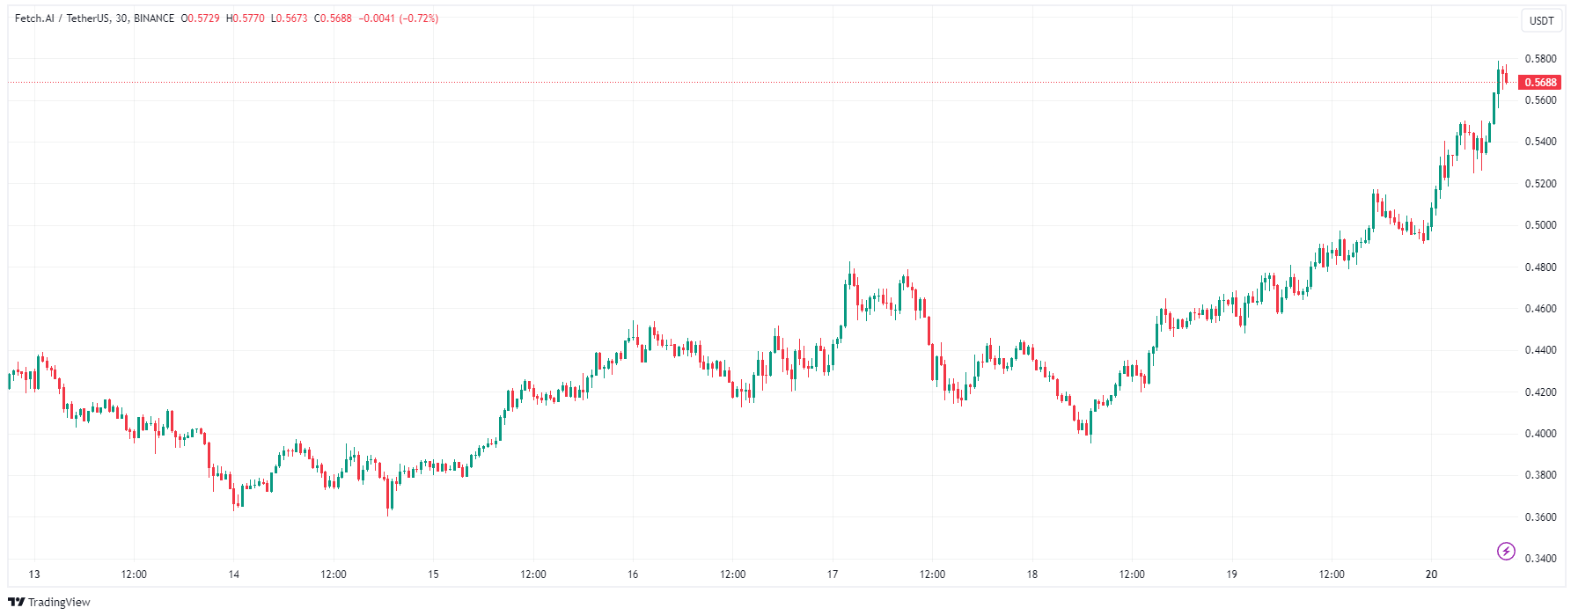Select date marker 20 on time axis
Screen dimensions: 1571x615
(1432, 575)
